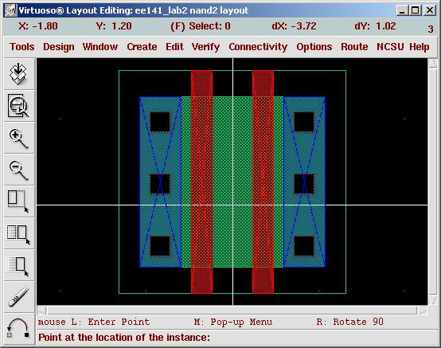Expand the Verify menu

205,47
